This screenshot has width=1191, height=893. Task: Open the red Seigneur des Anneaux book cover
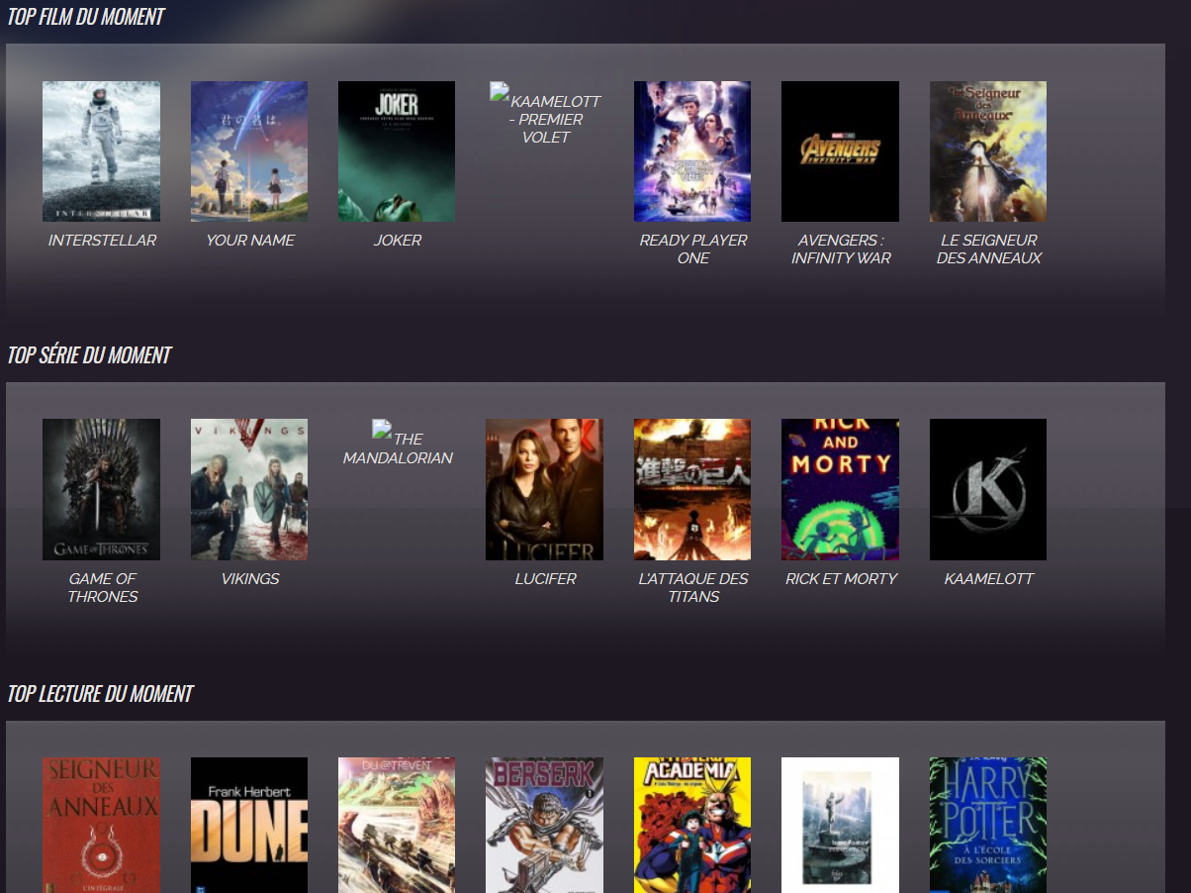tap(101, 825)
